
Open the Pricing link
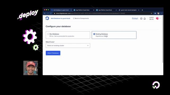pos(135,18)
